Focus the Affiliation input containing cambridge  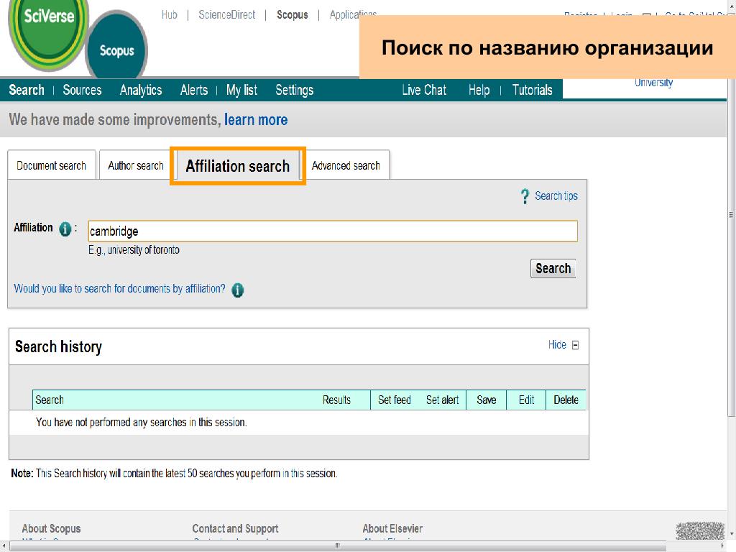pyautogui.click(x=333, y=231)
